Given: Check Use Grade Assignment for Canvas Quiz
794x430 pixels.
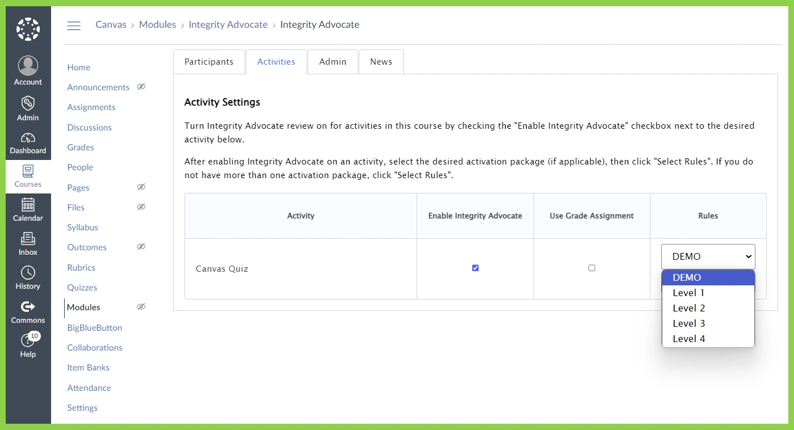Looking at the screenshot, I should click(592, 268).
